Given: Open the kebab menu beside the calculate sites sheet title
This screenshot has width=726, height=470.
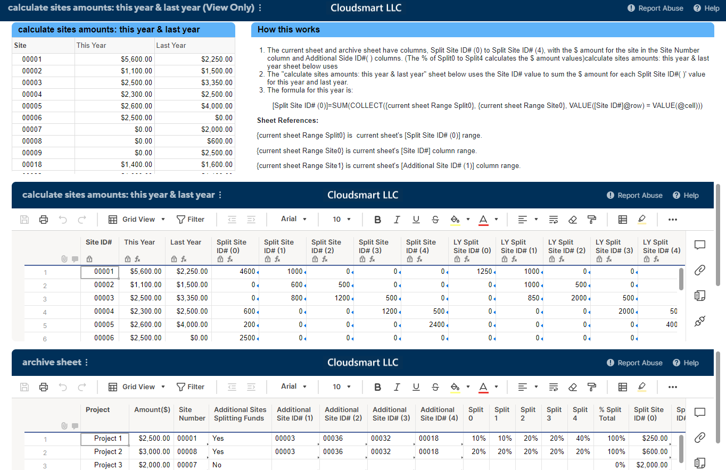Looking at the screenshot, I should click(220, 195).
